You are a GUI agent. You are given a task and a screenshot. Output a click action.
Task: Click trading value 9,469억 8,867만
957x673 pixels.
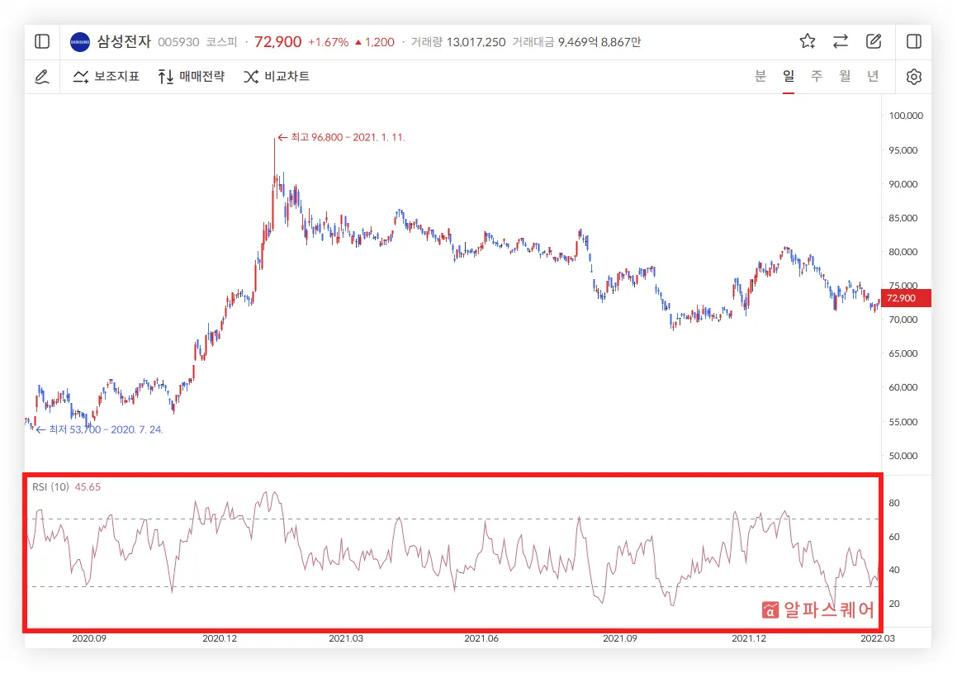(x=599, y=42)
